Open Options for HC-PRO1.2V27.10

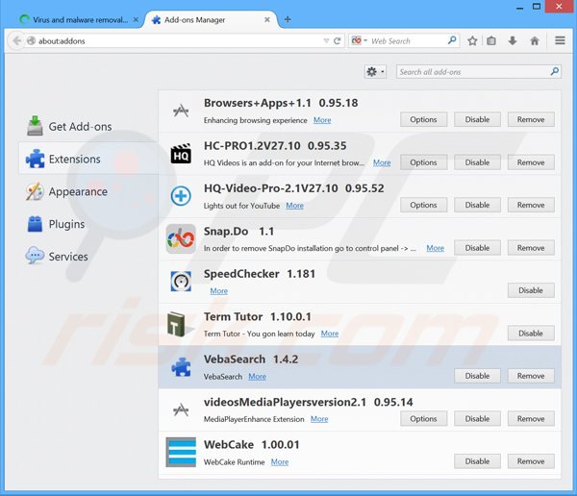(x=423, y=162)
